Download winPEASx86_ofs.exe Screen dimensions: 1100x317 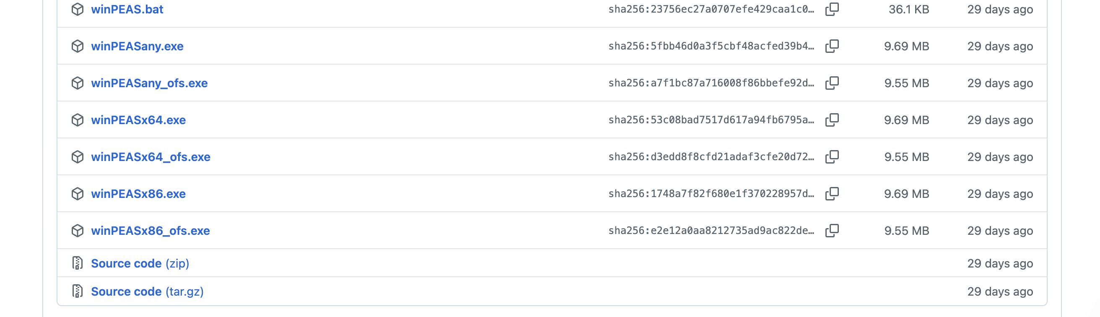[x=150, y=231]
